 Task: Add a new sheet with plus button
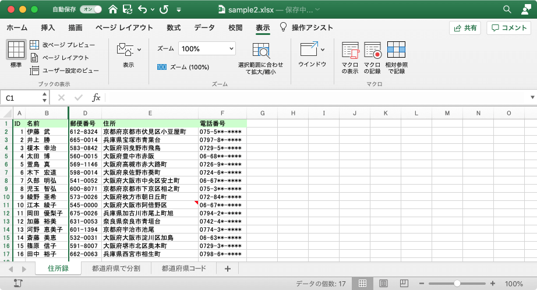pos(228,269)
